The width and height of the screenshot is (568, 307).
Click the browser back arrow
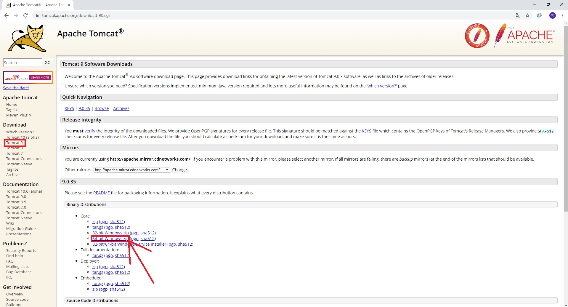[x=6, y=15]
